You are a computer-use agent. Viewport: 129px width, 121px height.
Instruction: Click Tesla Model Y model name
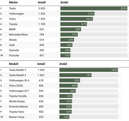tap(18, 70)
